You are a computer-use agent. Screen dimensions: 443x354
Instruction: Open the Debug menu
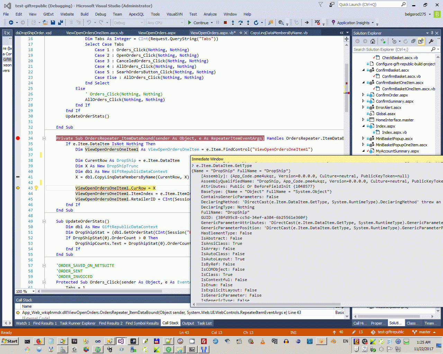[100, 14]
